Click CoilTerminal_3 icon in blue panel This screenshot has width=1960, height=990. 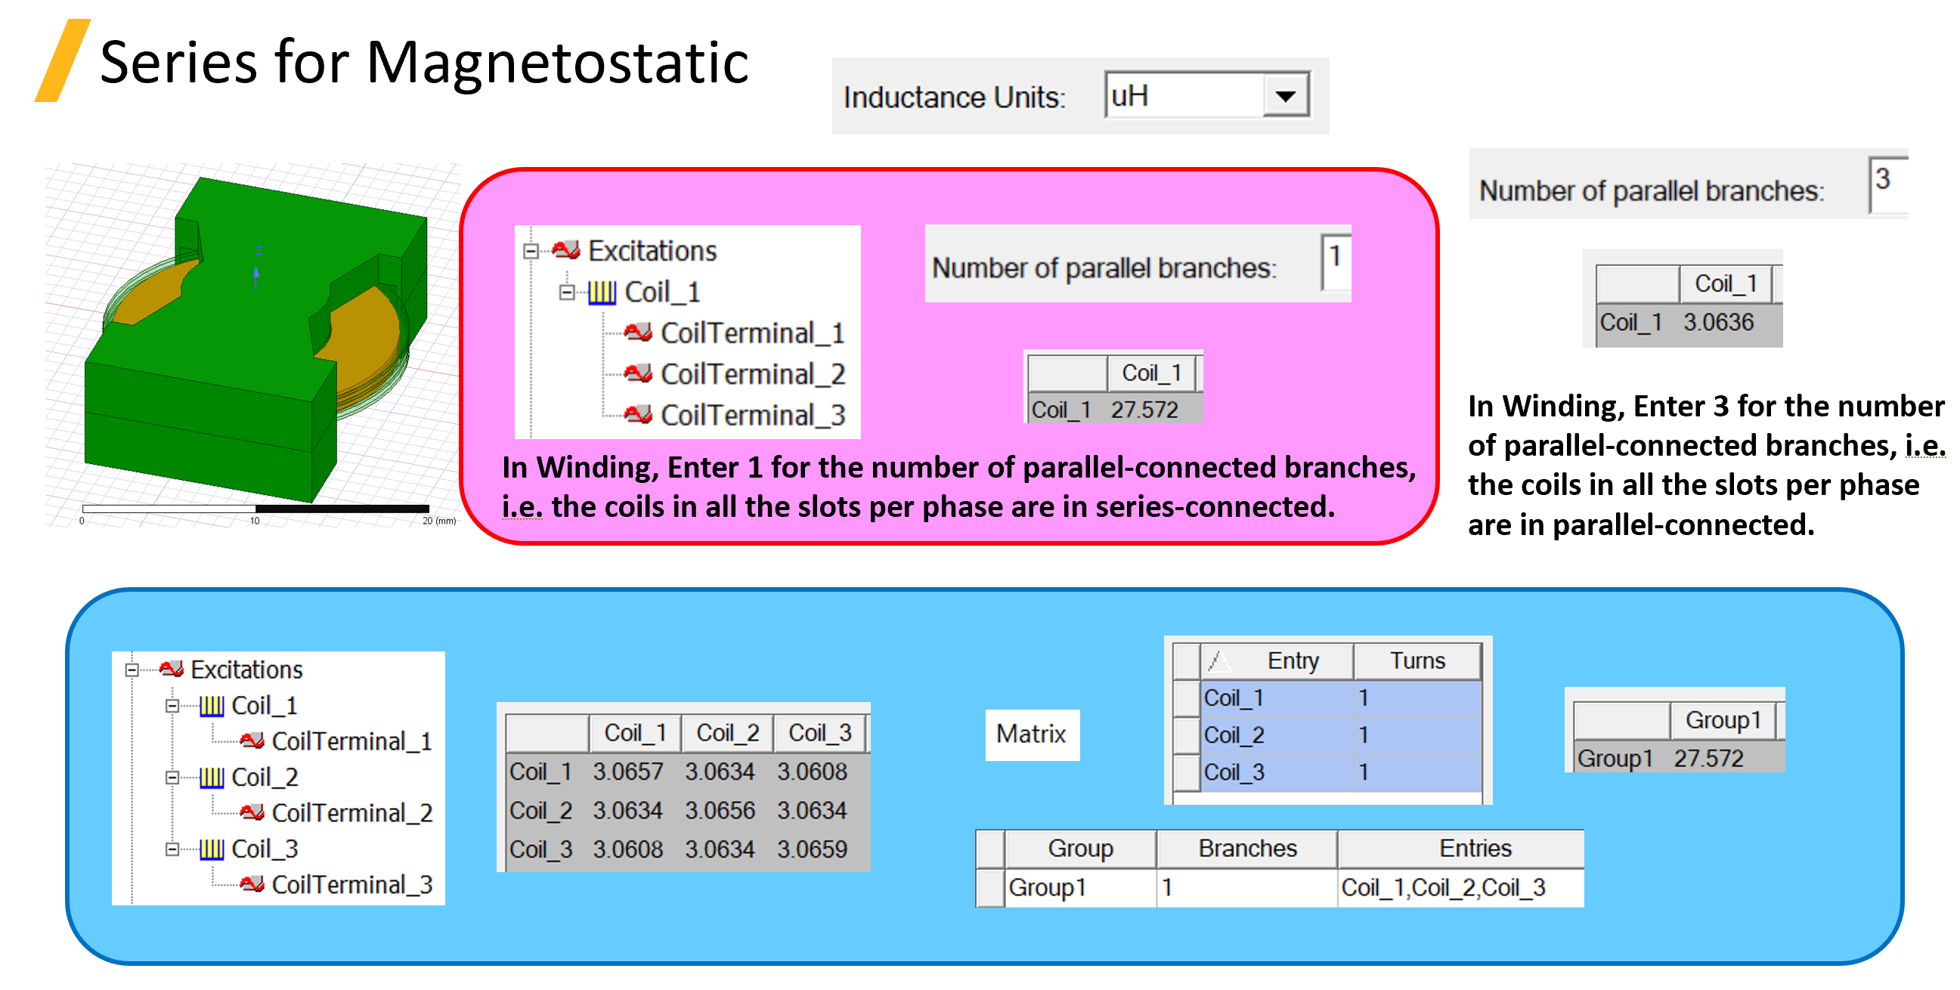pos(252,884)
